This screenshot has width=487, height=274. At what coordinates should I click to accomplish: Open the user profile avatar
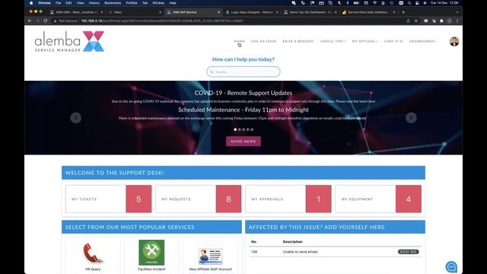point(454,41)
